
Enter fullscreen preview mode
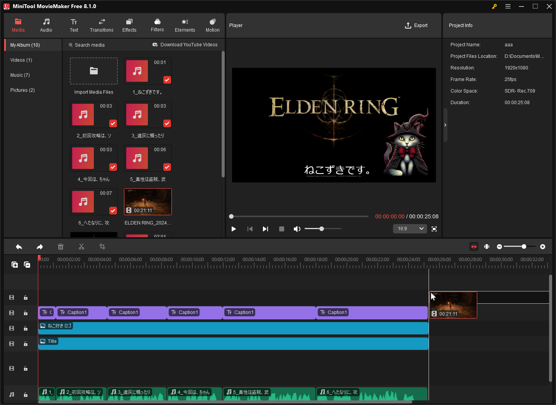click(434, 229)
